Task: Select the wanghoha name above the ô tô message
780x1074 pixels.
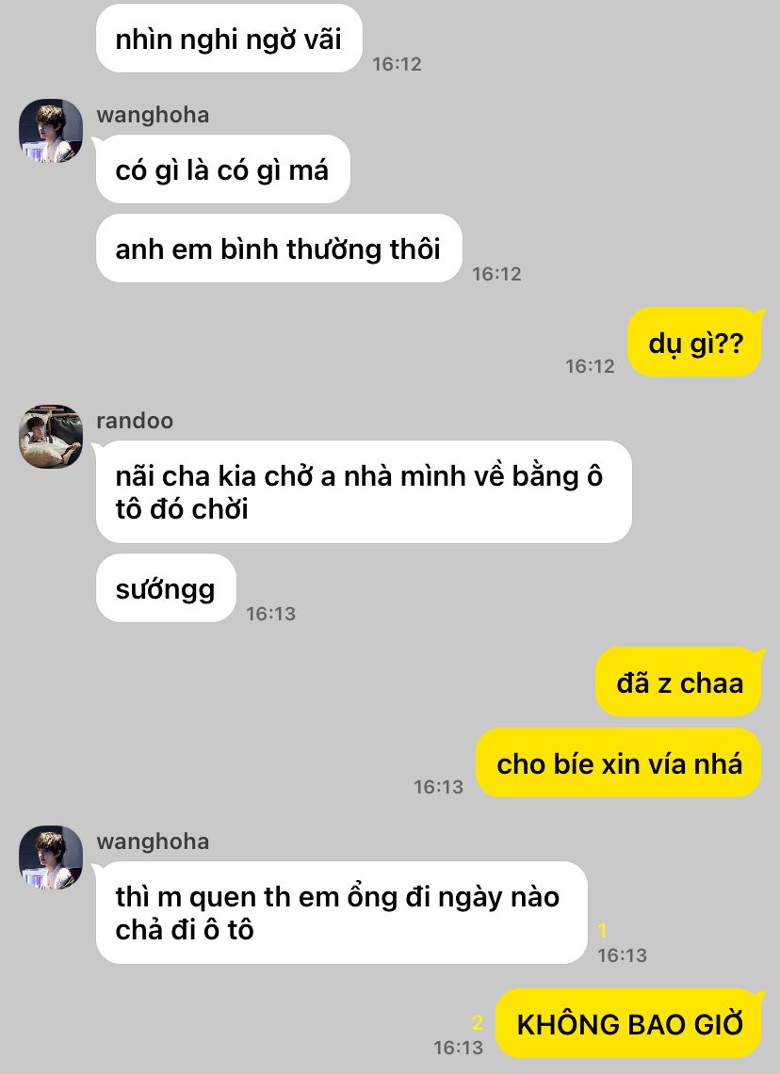Action: pos(153,842)
